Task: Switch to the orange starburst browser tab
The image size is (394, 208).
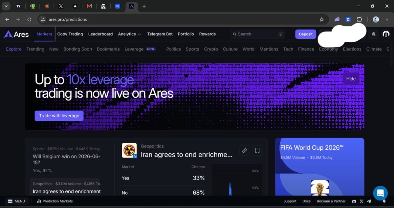Action: [47, 6]
